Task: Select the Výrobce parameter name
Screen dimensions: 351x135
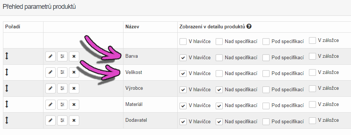Action: 134,88
